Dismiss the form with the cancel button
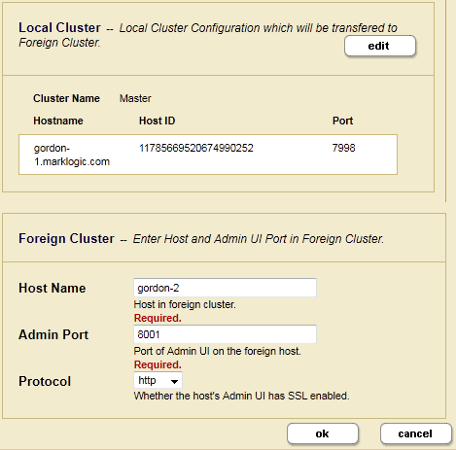This screenshot has height=450, width=456. pyautogui.click(x=415, y=433)
